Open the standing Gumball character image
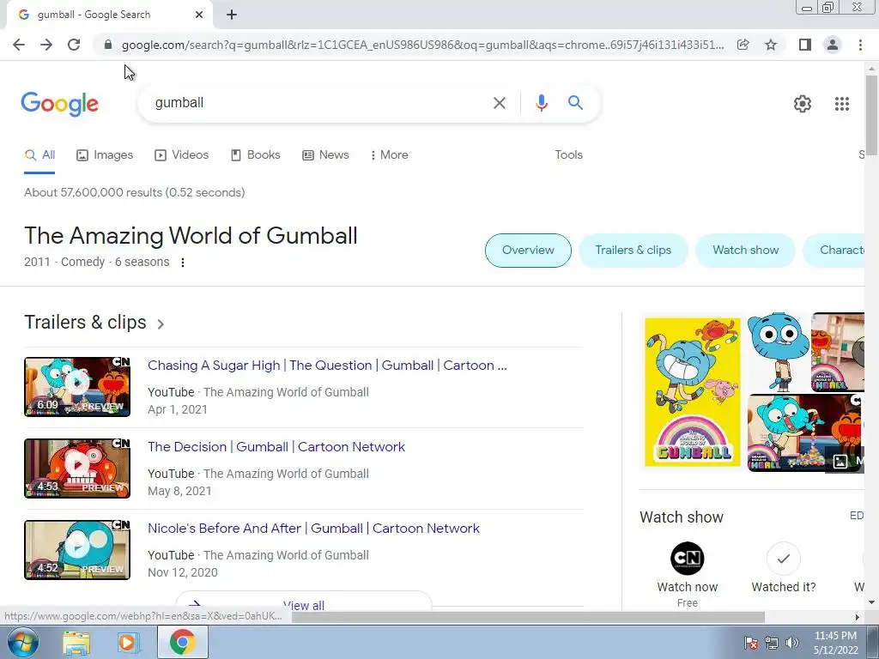879x659 pixels. coord(778,352)
